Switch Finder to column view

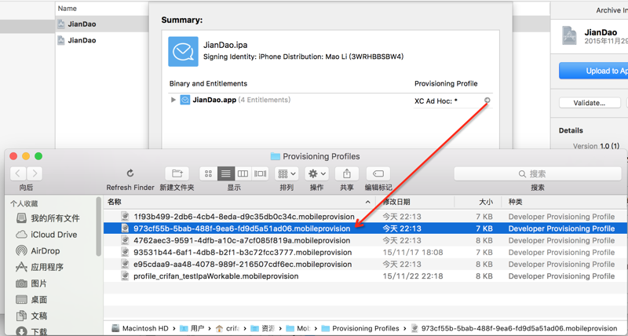click(243, 173)
